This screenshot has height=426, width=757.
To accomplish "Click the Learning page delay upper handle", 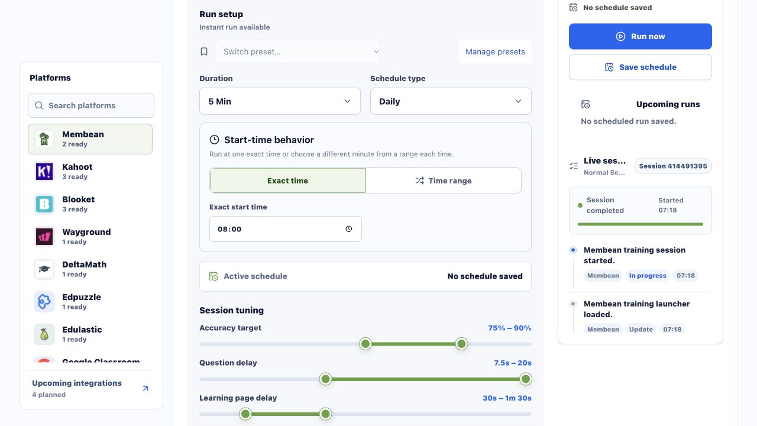I will [x=325, y=414].
